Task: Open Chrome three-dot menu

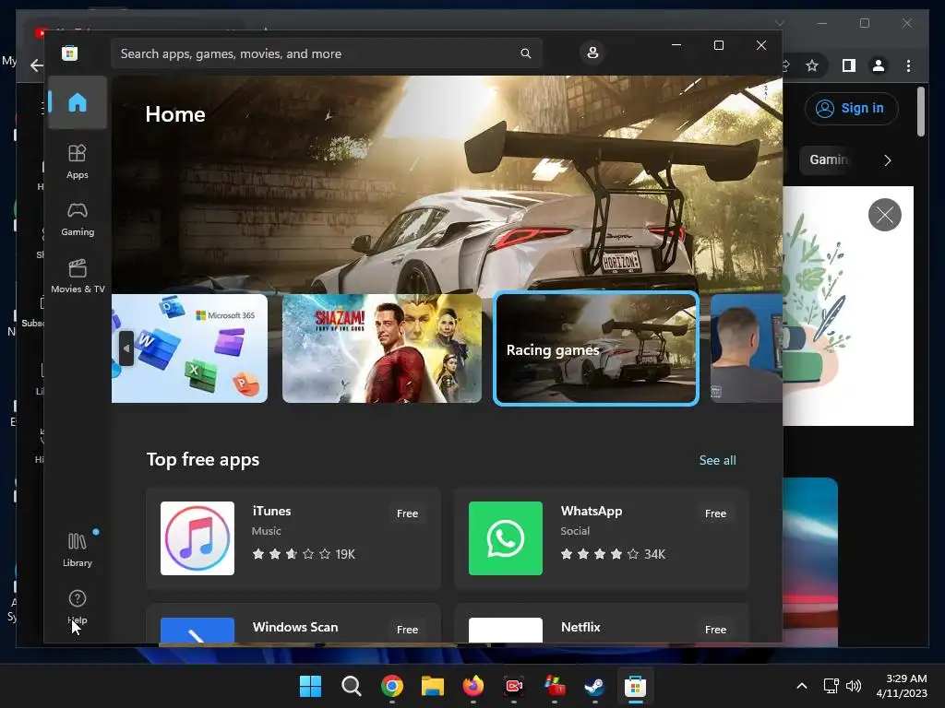Action: click(908, 65)
